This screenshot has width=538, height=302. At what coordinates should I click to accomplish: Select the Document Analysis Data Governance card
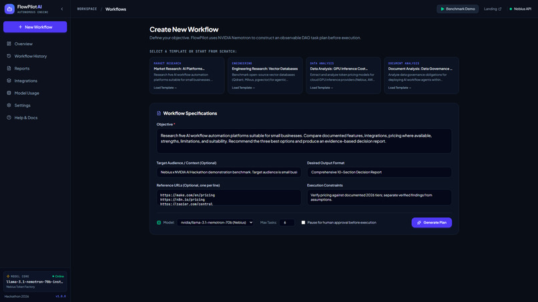click(422, 75)
